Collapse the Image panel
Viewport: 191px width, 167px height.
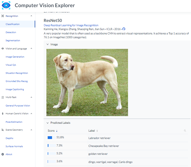[x=48, y=44]
